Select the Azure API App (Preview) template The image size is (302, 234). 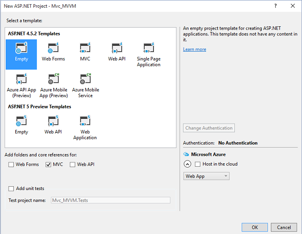click(22, 86)
